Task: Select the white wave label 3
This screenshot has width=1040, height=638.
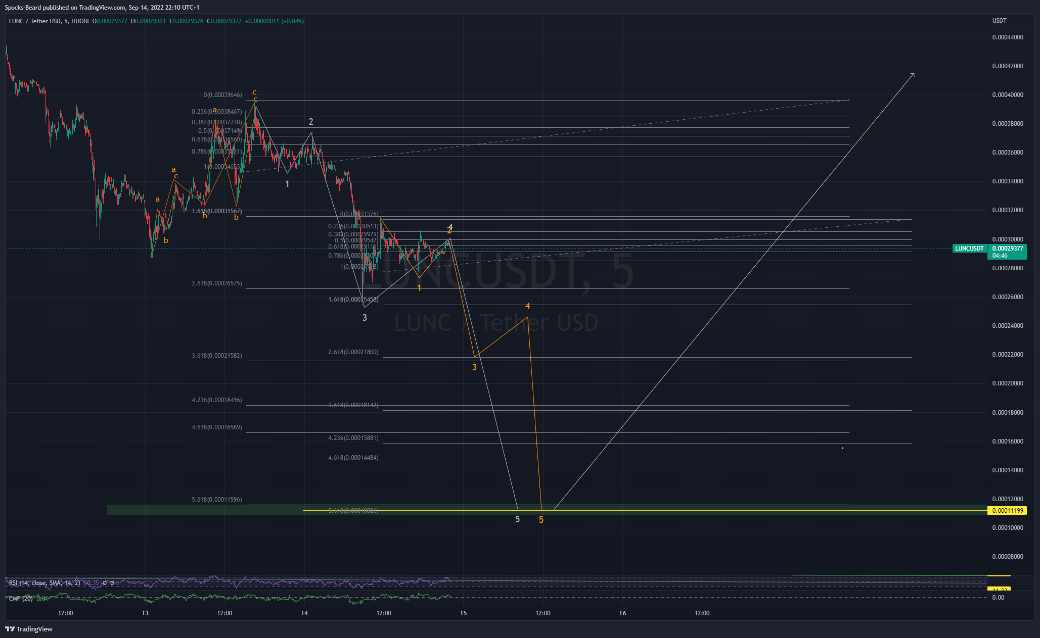Action: 365,318
